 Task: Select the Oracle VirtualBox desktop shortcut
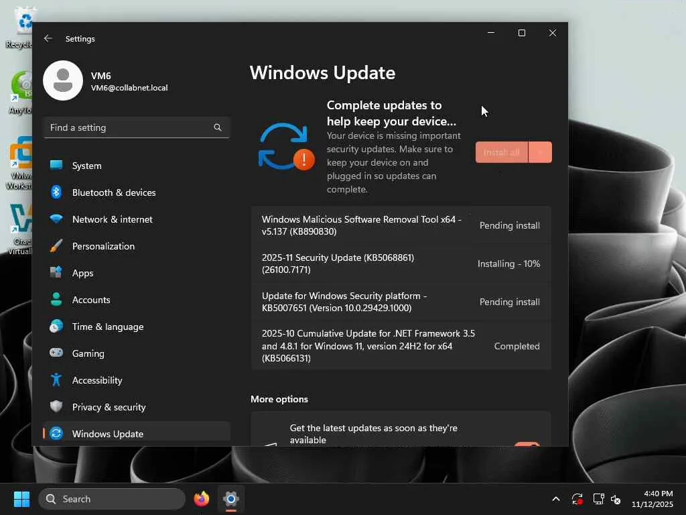(x=19, y=229)
